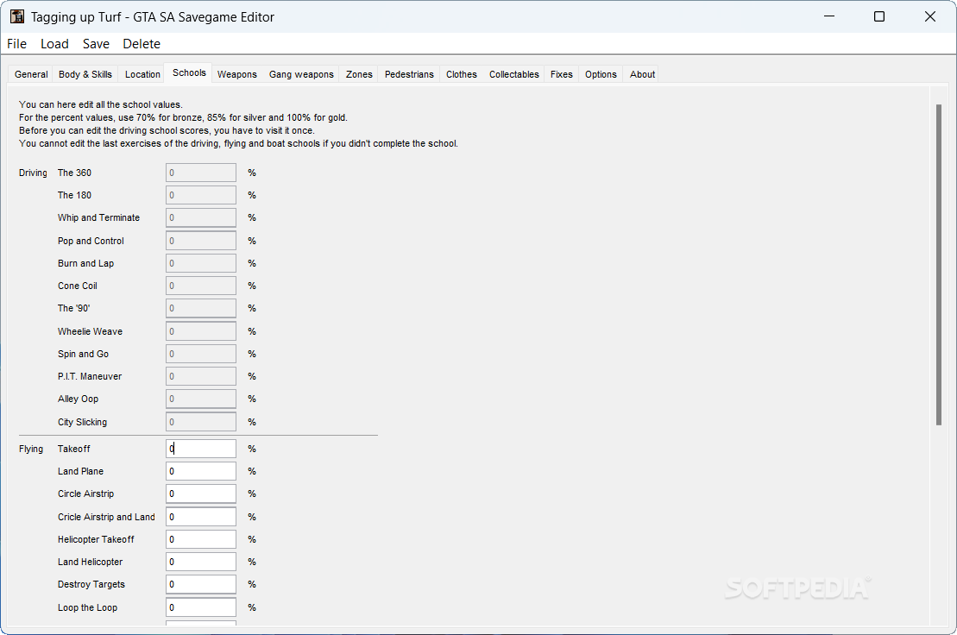Switch to the Fixes tab
This screenshot has height=635, width=957.
tap(562, 74)
